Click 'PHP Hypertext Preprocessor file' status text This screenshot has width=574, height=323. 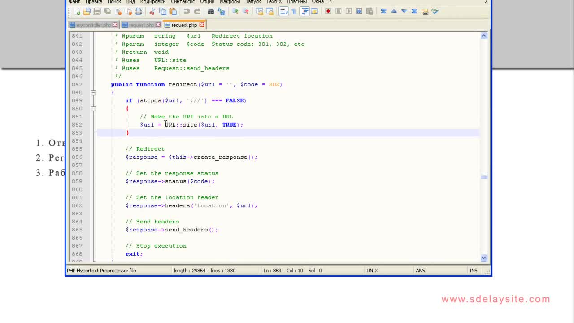click(101, 271)
